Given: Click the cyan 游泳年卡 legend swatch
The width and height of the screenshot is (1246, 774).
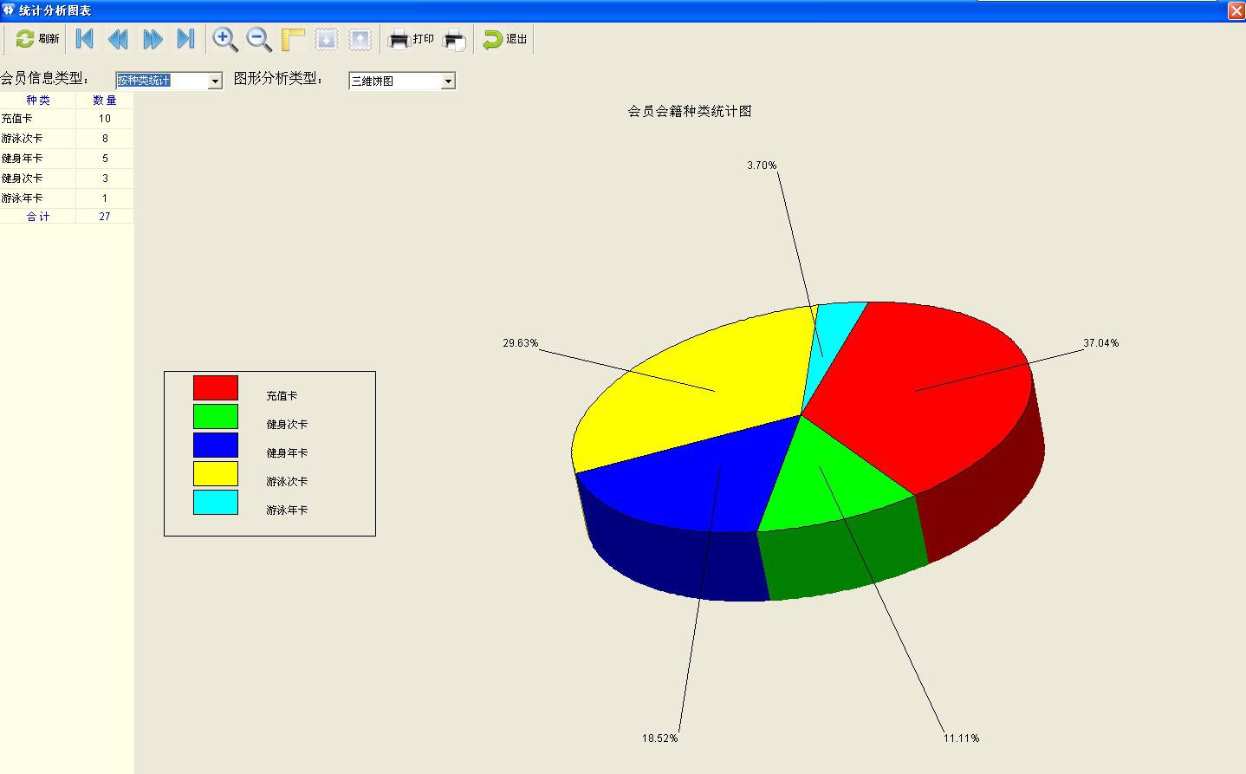Looking at the screenshot, I should tap(216, 502).
